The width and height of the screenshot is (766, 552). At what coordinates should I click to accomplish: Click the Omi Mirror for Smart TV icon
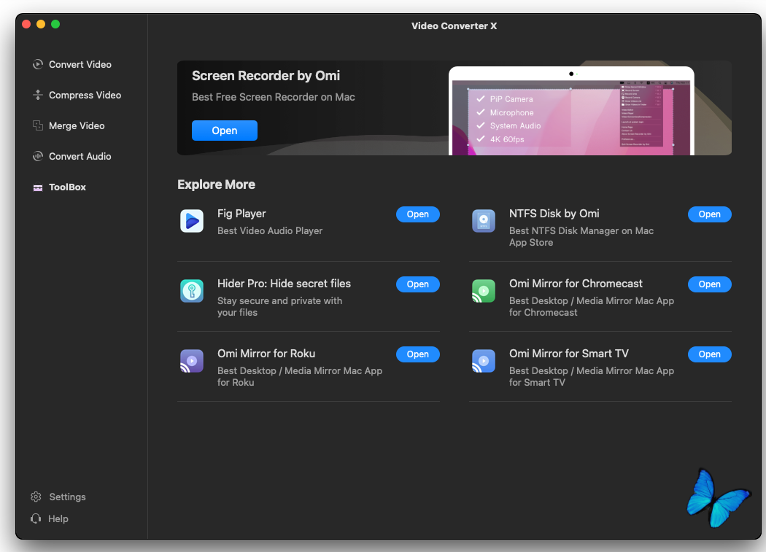click(x=484, y=361)
